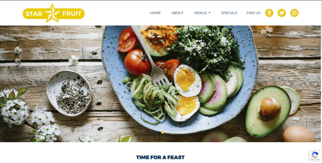Open the reCAPTCHA Privacy link
Image resolution: width=322 pixels, height=163 pixels.
(x=313, y=159)
